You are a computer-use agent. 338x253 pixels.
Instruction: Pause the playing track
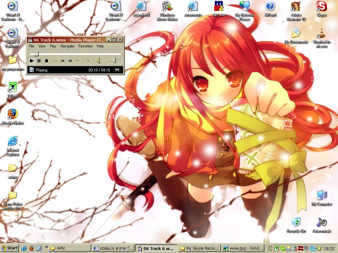point(39,61)
